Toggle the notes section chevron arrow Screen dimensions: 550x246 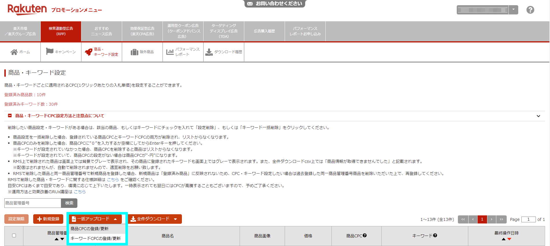tap(538, 116)
